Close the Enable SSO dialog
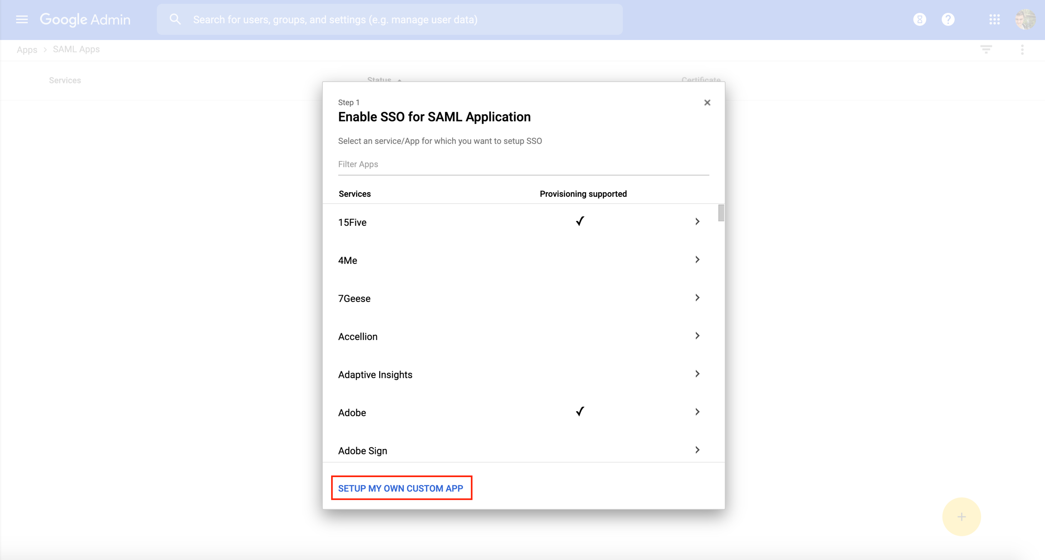Viewport: 1045px width, 560px height. (707, 102)
